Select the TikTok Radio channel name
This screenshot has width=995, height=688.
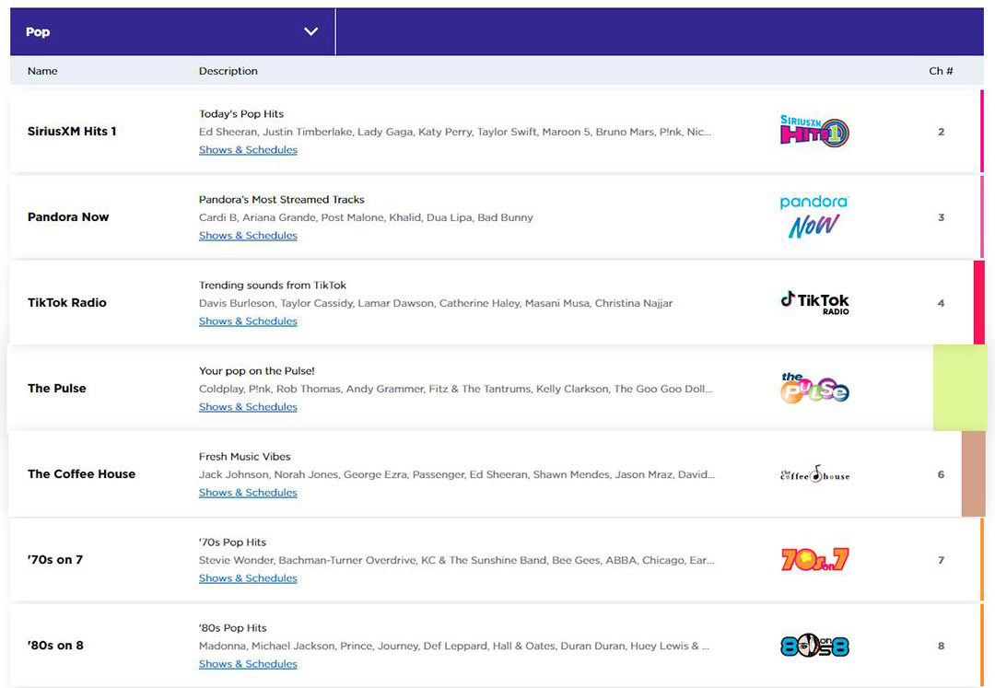click(x=67, y=303)
